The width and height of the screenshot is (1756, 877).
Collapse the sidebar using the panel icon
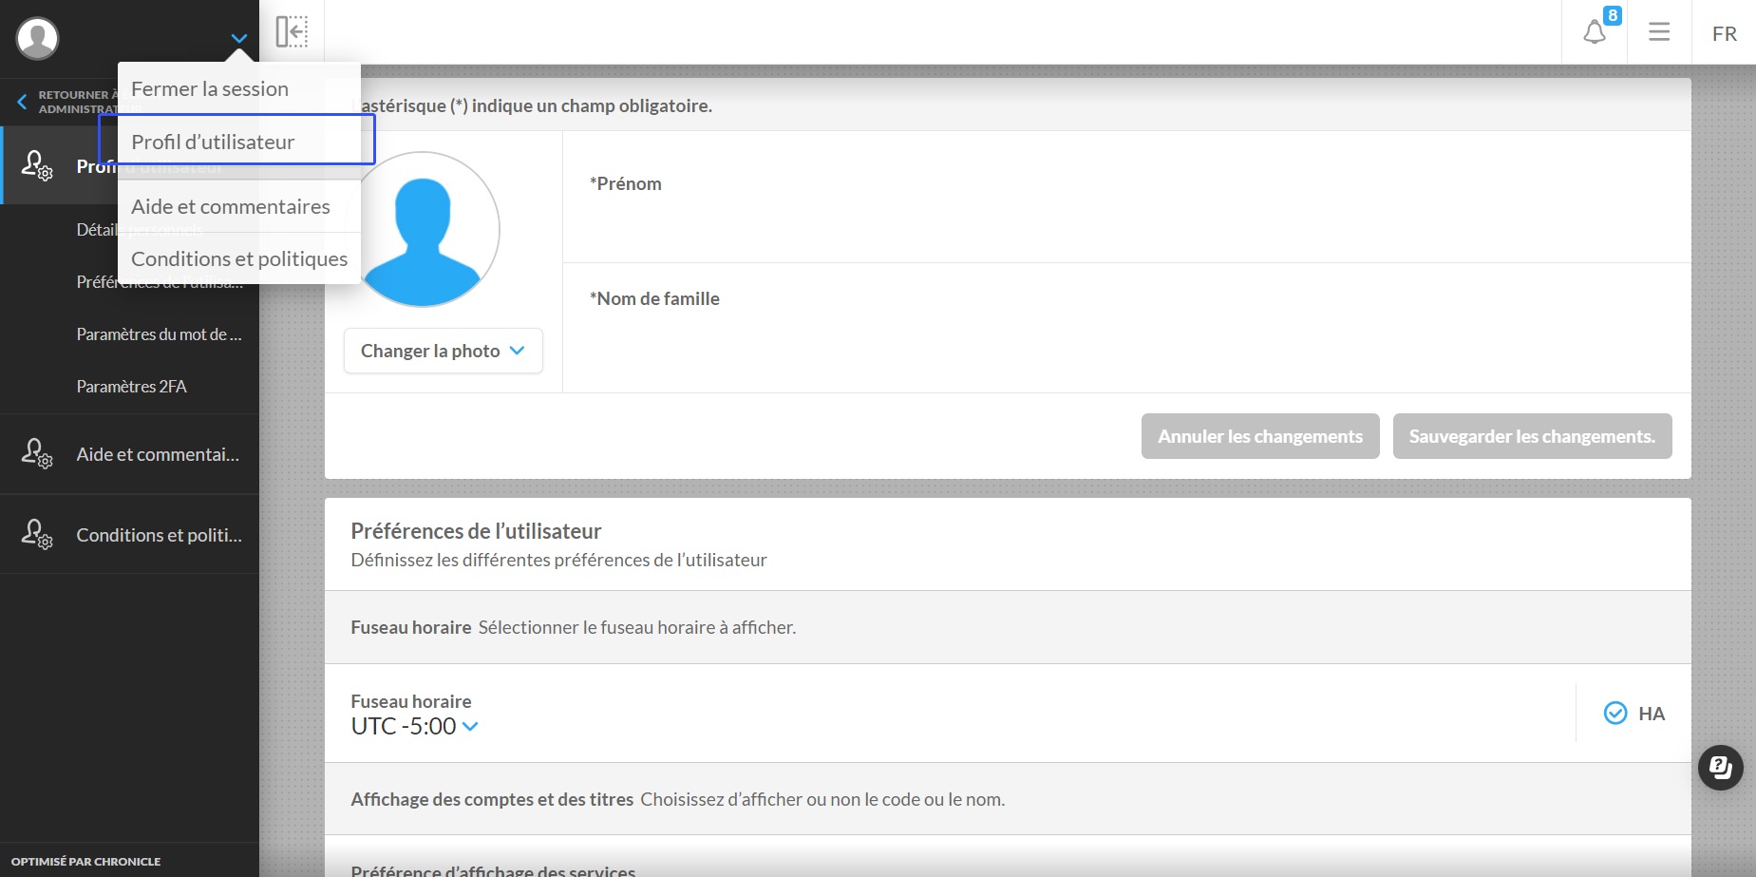point(292,31)
